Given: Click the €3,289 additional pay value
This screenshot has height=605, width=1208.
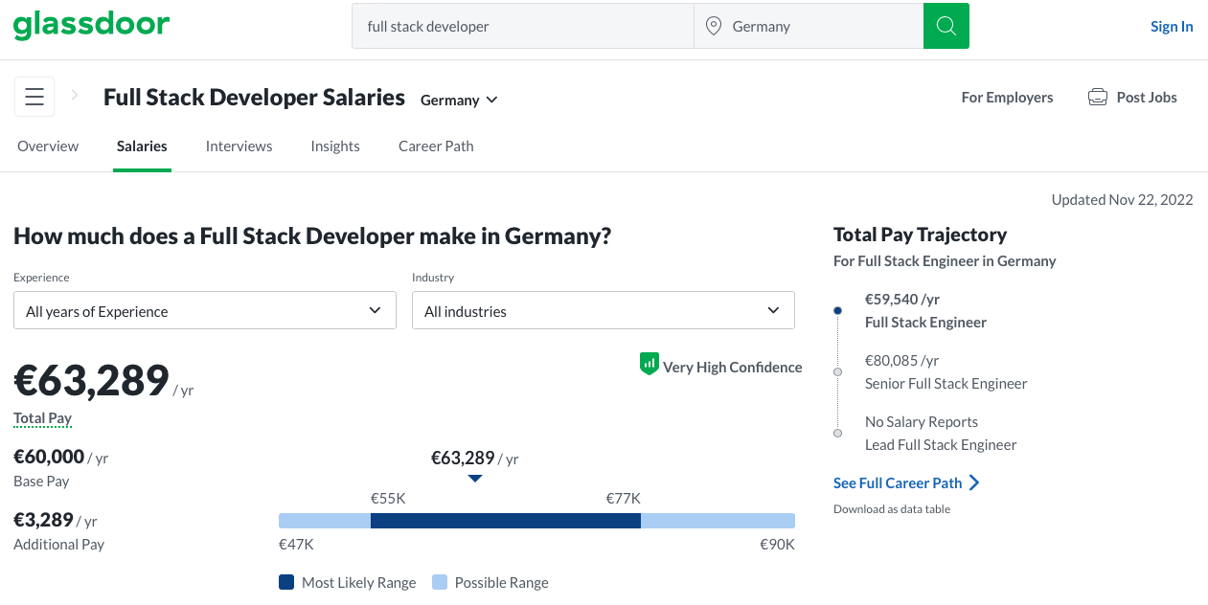Looking at the screenshot, I should click(43, 520).
